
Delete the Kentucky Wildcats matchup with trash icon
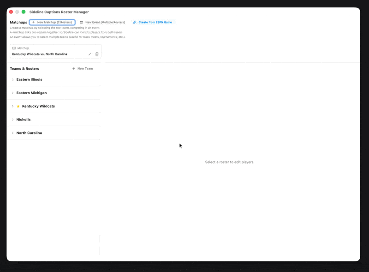97,54
